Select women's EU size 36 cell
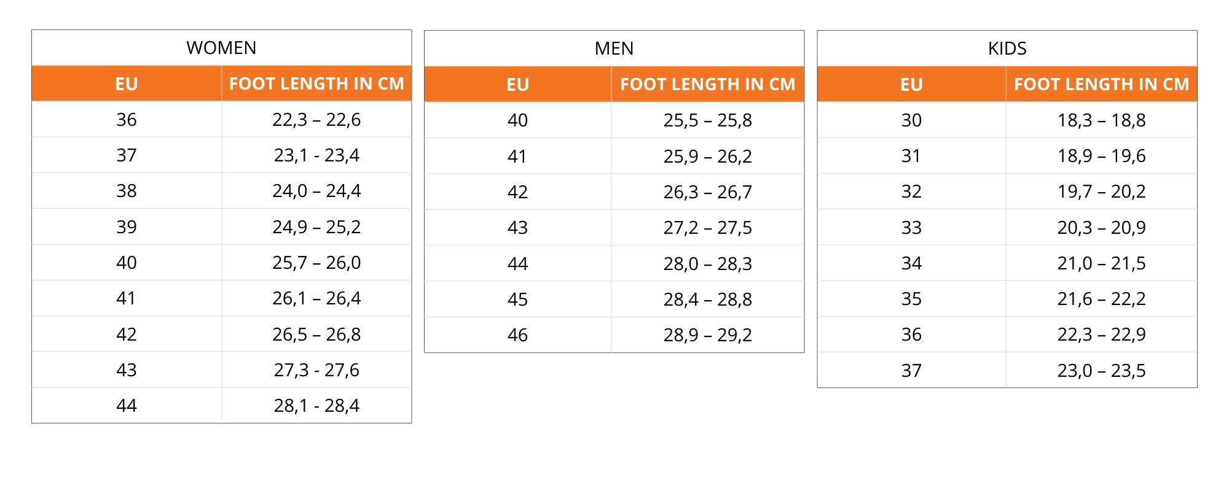 click(x=127, y=120)
